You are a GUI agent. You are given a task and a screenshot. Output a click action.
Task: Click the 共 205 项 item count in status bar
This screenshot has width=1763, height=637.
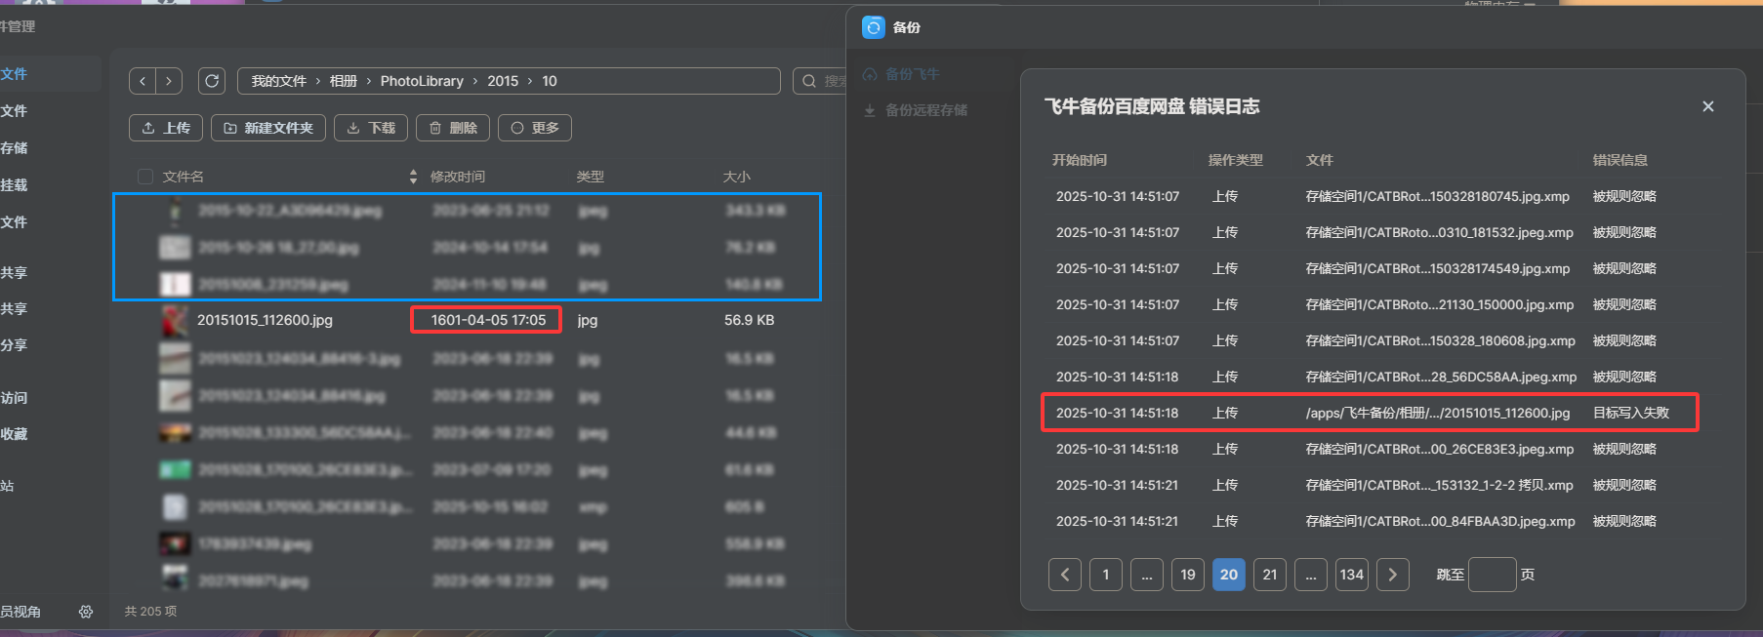tap(150, 612)
